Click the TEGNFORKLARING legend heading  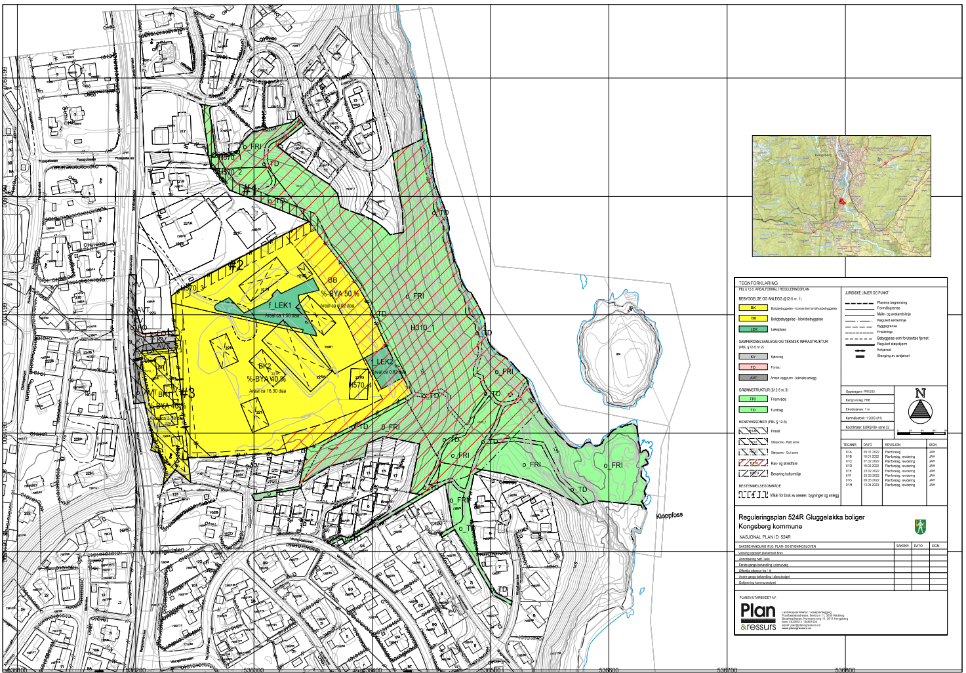point(758,283)
